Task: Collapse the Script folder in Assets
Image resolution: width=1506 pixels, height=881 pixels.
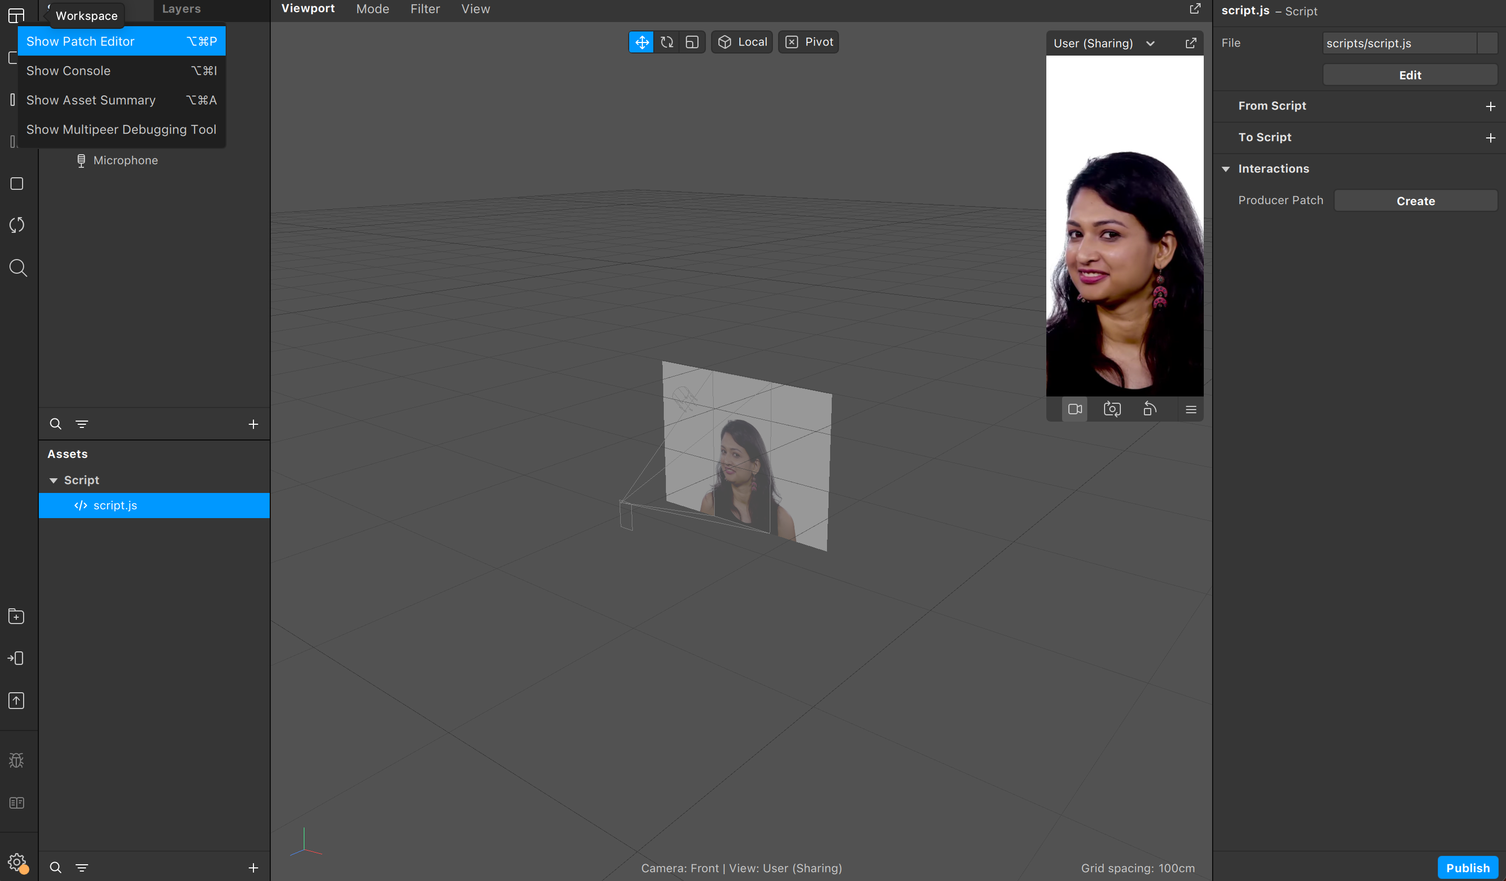Action: (x=53, y=480)
